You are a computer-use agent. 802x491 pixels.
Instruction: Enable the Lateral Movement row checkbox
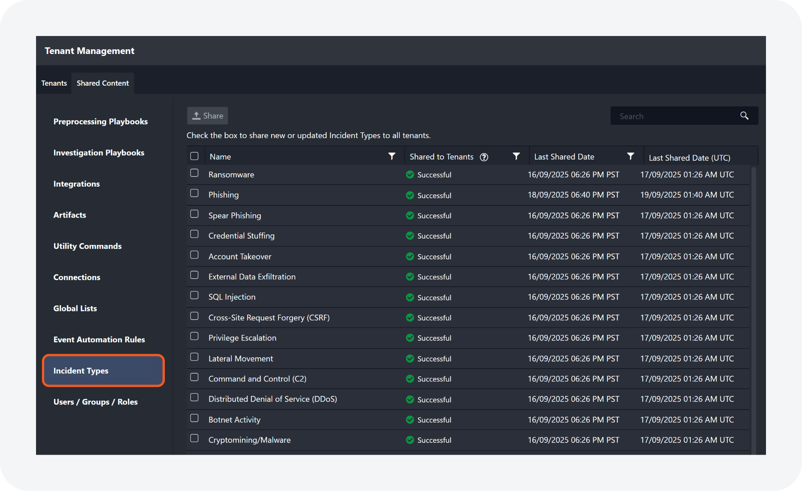coord(194,357)
